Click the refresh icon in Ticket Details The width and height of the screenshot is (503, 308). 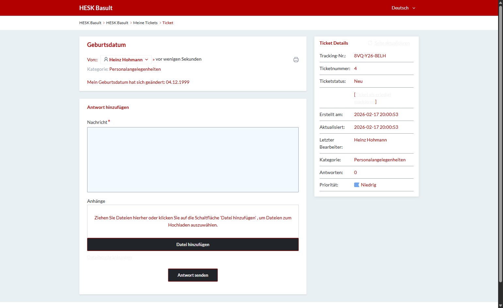[x=370, y=43]
